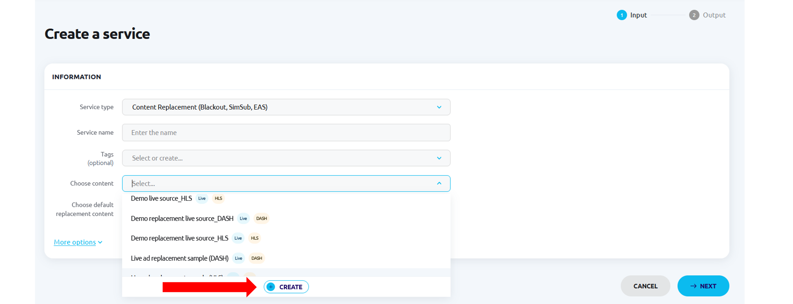Click the CANCEL button
The image size is (793, 304).
pyautogui.click(x=645, y=286)
